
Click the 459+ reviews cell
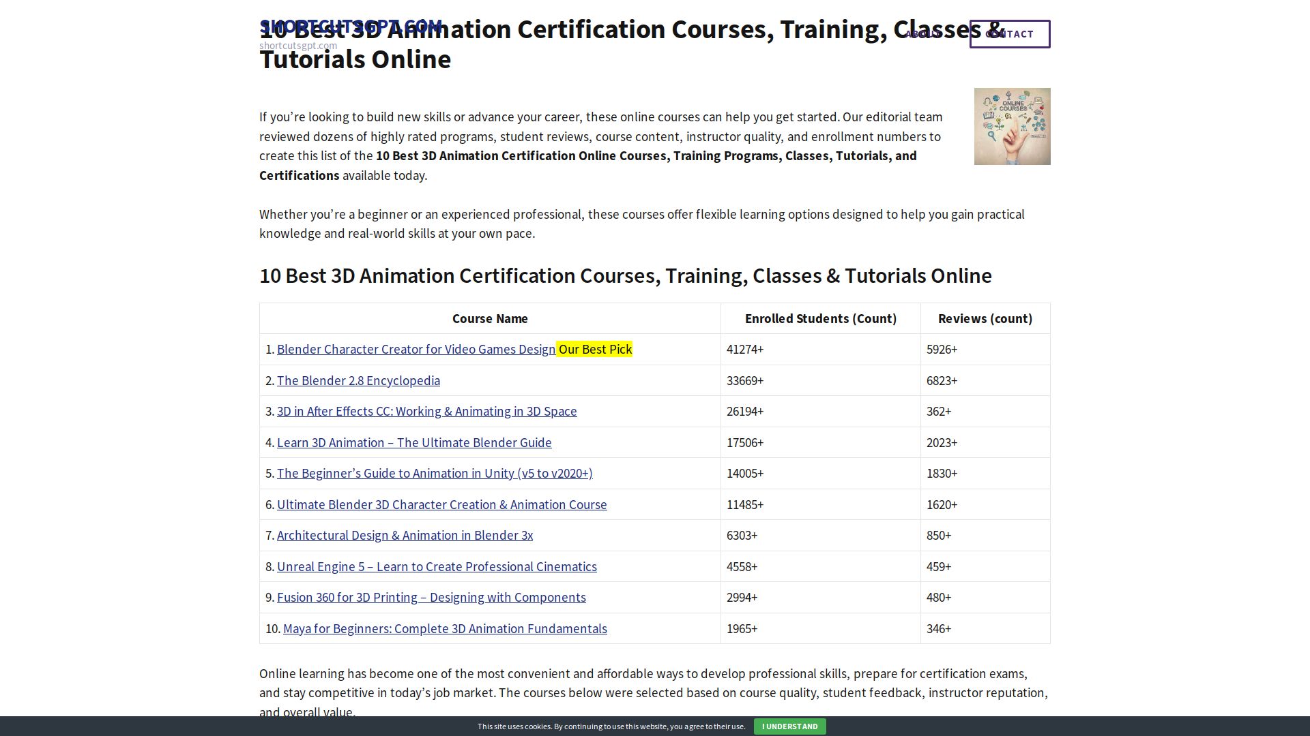[x=985, y=566]
